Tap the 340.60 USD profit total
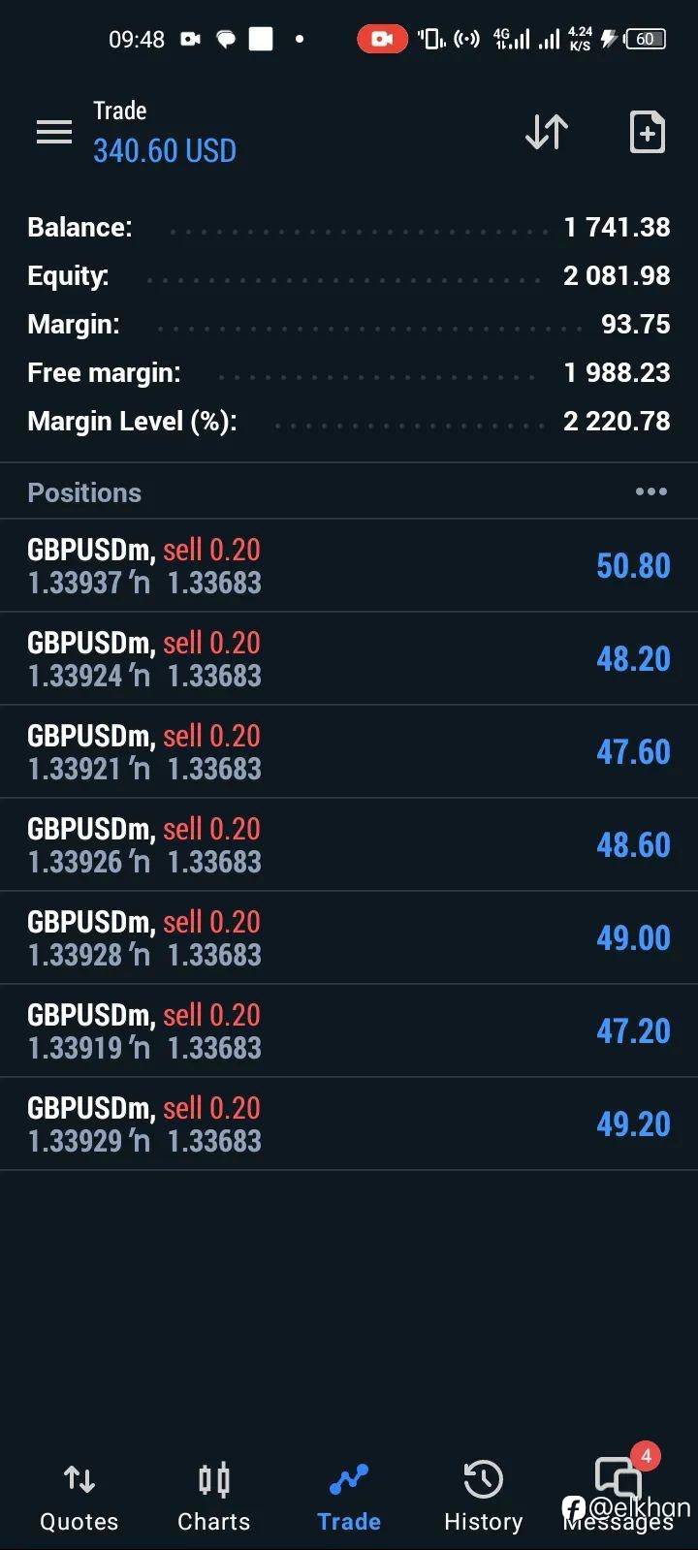698x1550 pixels. point(165,151)
